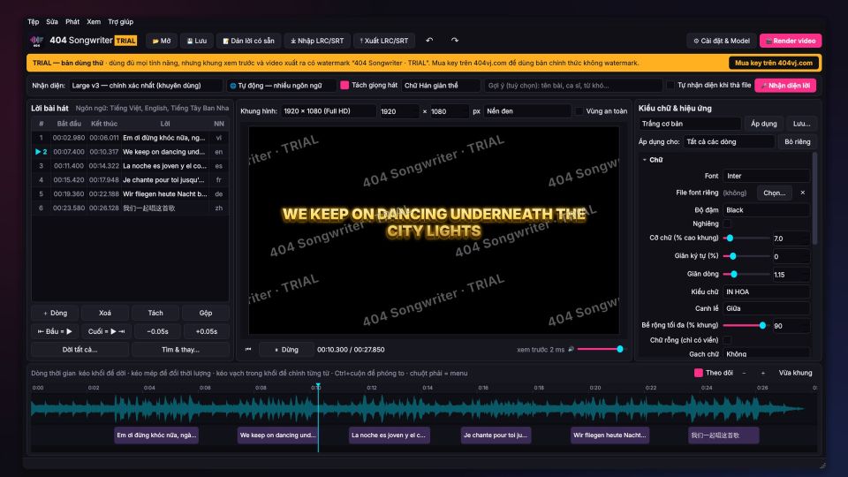
Task: Click the Áp dụng style button
Action: (x=763, y=124)
